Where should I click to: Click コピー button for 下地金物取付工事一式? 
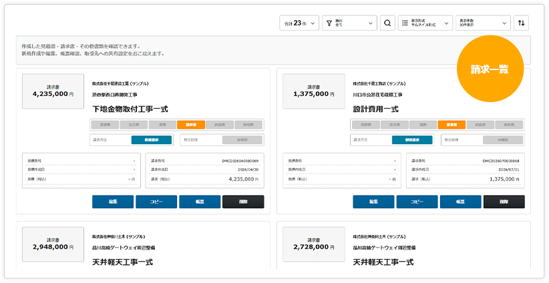[x=156, y=202]
